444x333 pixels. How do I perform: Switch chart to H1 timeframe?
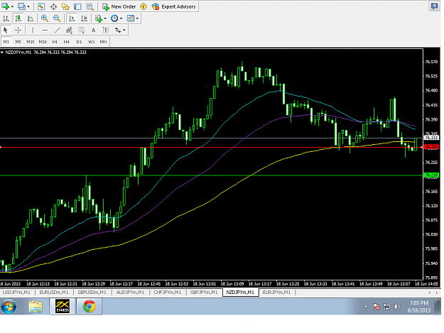55,42
